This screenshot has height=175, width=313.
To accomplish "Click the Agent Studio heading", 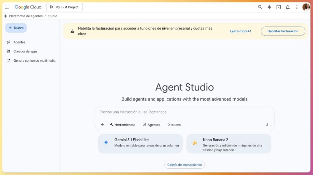I will tap(184, 87).
